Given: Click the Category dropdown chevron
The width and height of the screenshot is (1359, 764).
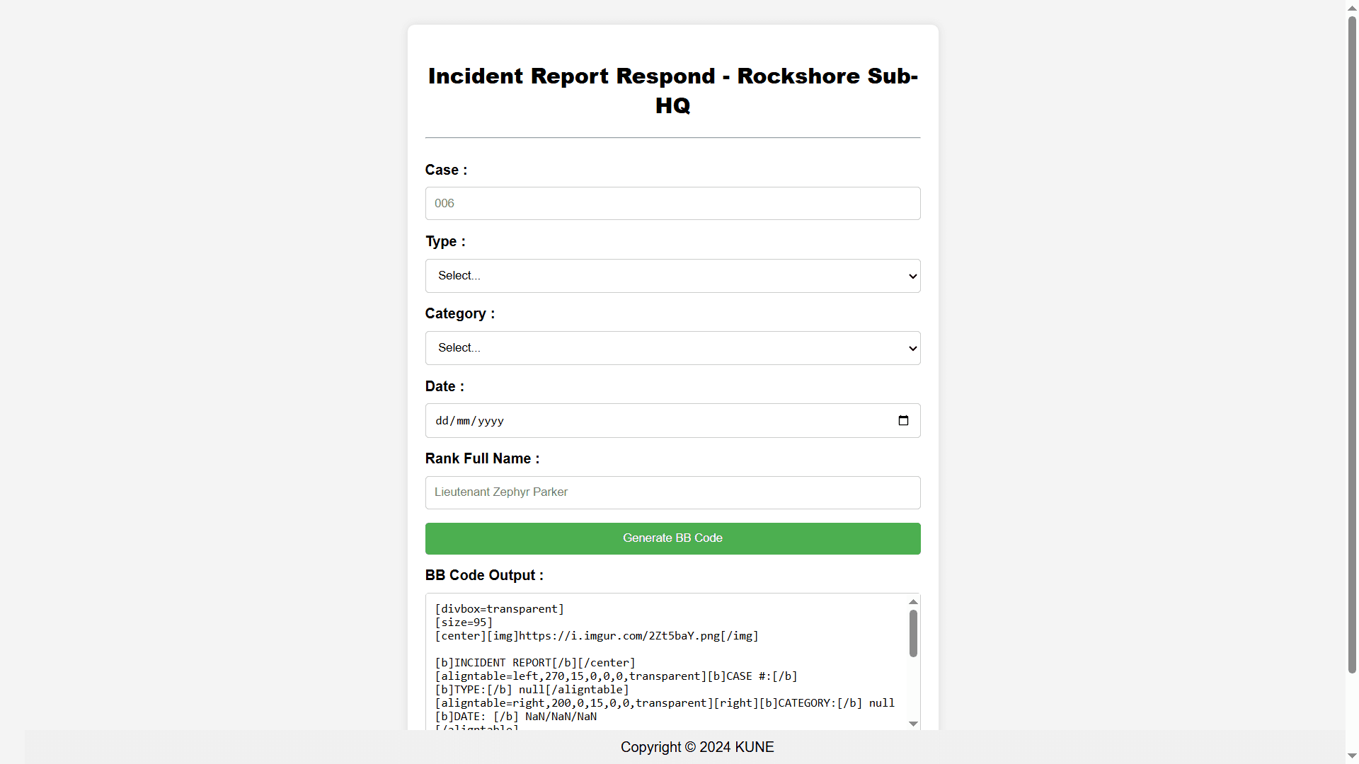Looking at the screenshot, I should point(912,347).
